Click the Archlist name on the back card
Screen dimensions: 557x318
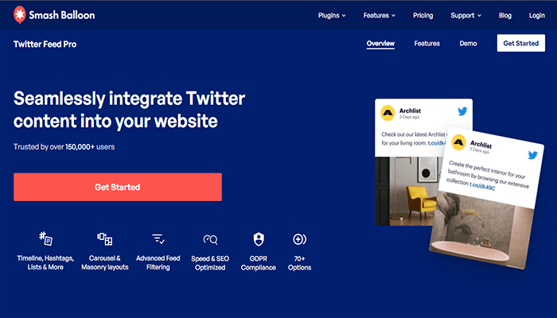[x=410, y=111]
